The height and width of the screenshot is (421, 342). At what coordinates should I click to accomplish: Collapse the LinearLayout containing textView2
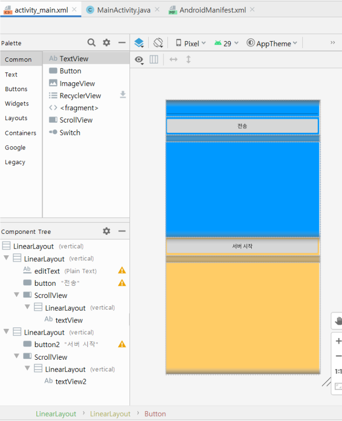(x=27, y=369)
